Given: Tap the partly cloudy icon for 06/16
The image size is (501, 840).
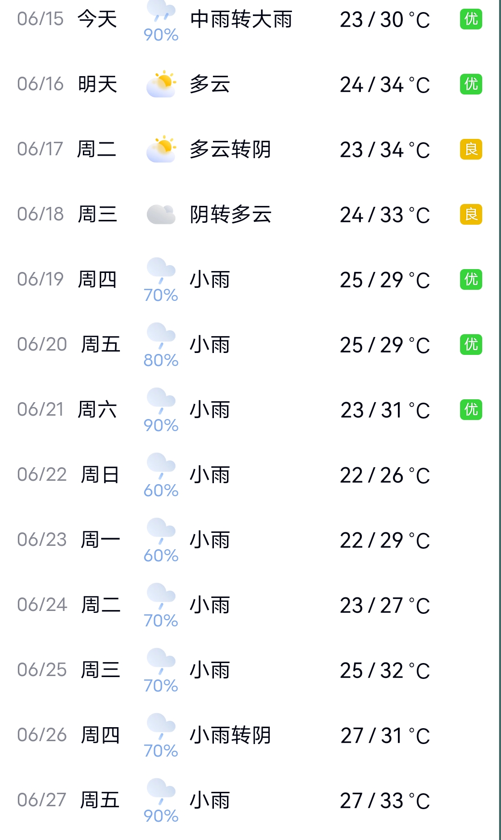Looking at the screenshot, I should tap(161, 84).
